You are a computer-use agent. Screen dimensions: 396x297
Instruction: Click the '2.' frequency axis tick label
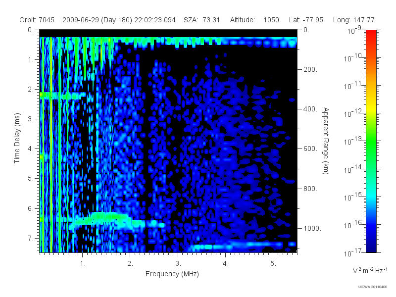coord(130,264)
